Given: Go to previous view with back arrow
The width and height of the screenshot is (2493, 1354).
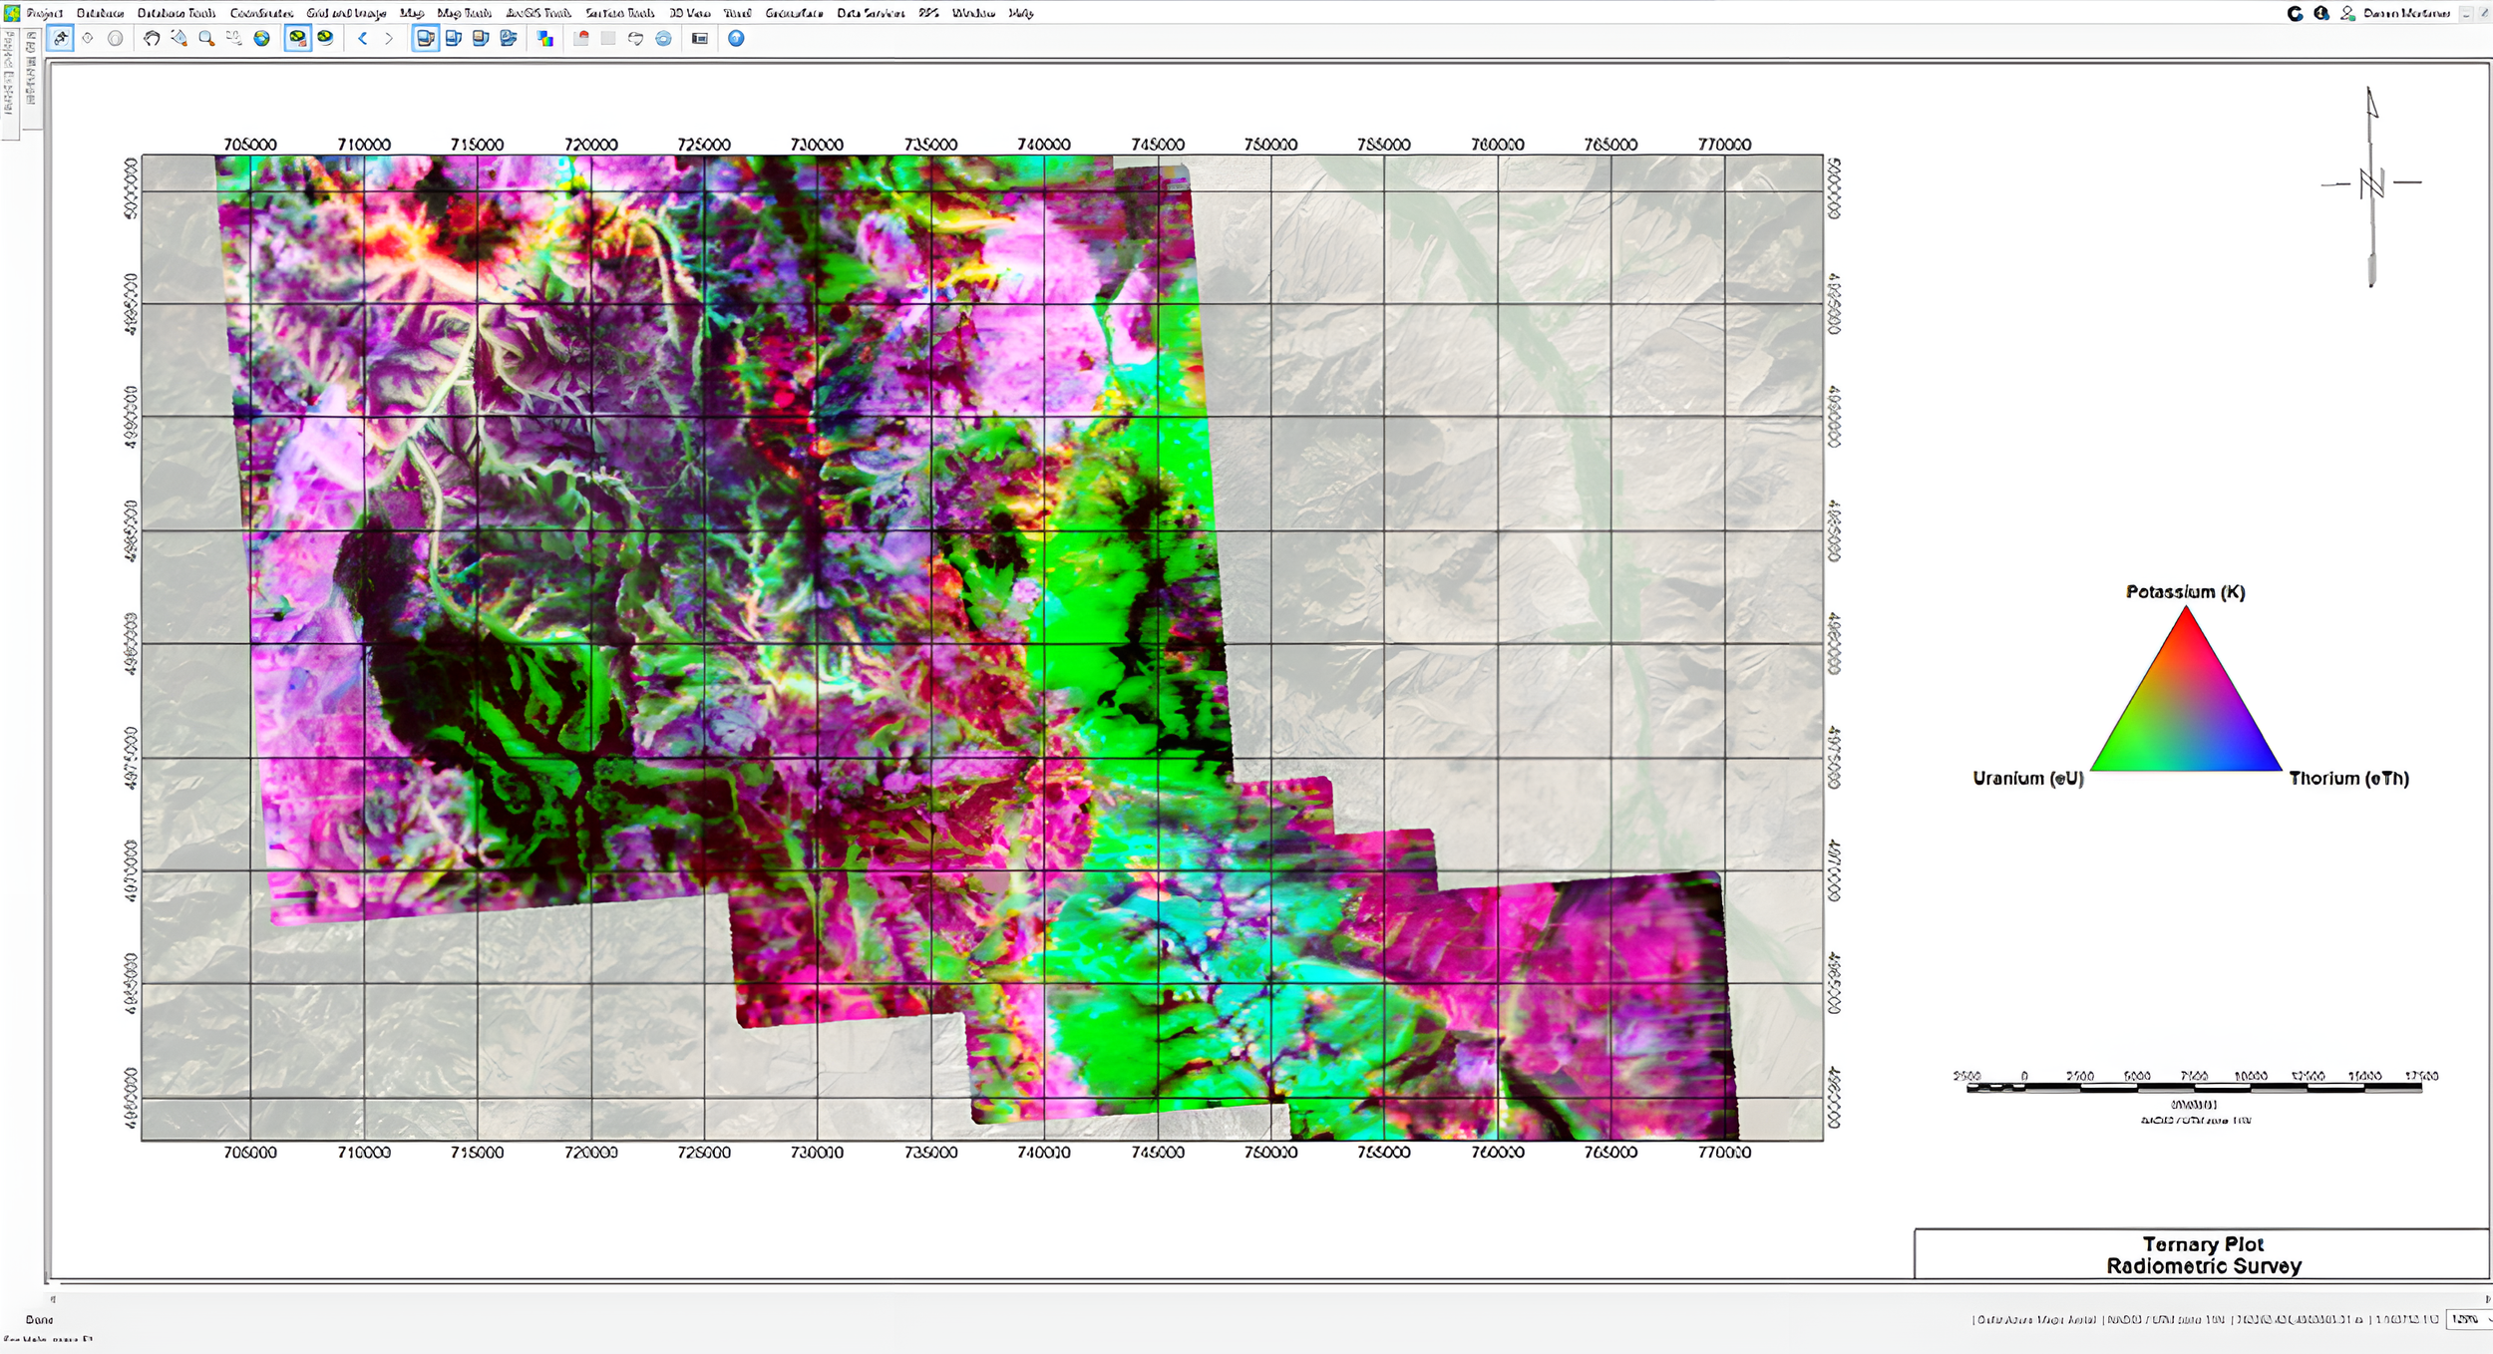Looking at the screenshot, I should pyautogui.click(x=363, y=39).
